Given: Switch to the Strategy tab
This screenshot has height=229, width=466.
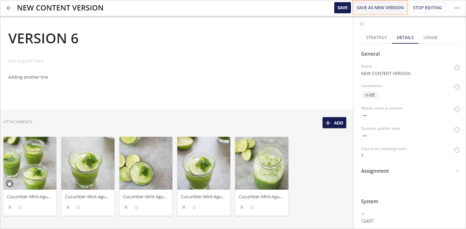Looking at the screenshot, I should click(x=376, y=38).
